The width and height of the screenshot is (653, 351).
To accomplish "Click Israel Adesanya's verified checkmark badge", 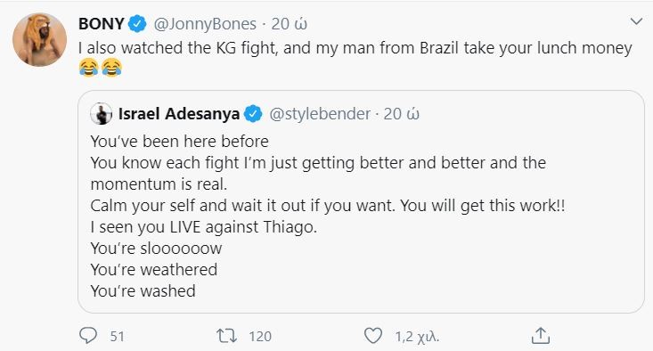I will point(253,114).
